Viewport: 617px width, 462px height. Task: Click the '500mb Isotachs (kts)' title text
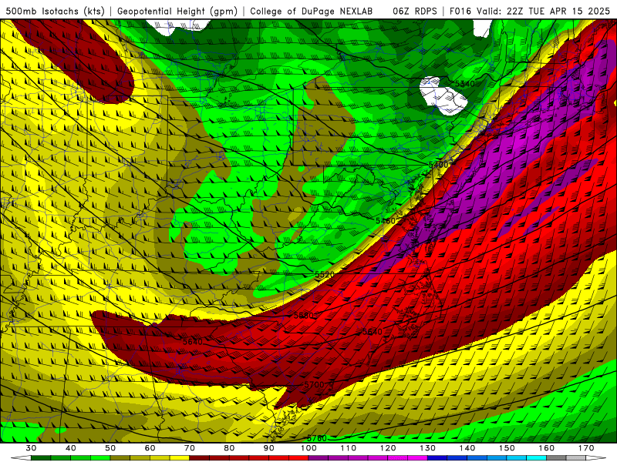[x=56, y=11]
